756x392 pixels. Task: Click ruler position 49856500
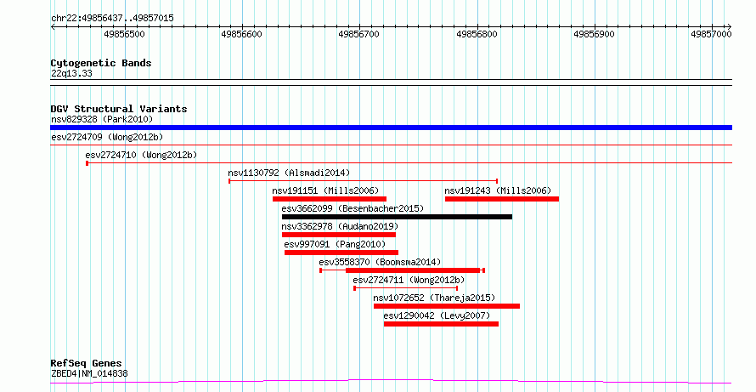(x=124, y=34)
